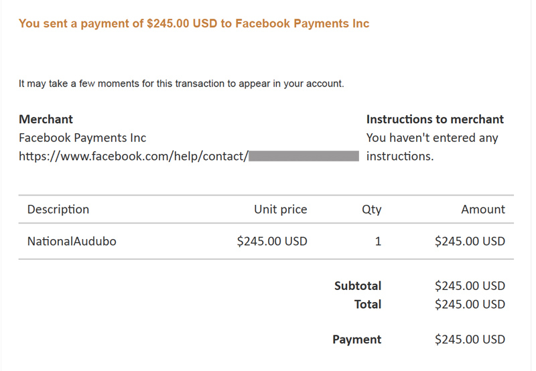Click the Amount column header

pos(482,210)
